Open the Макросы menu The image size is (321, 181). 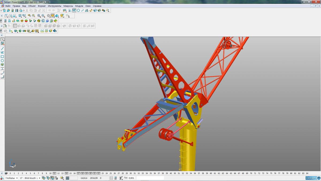coord(68,6)
